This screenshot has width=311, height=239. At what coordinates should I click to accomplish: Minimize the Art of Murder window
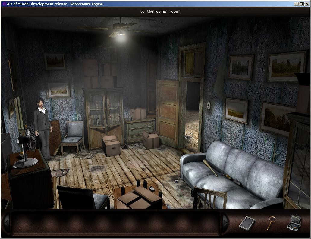(x=297, y=4)
